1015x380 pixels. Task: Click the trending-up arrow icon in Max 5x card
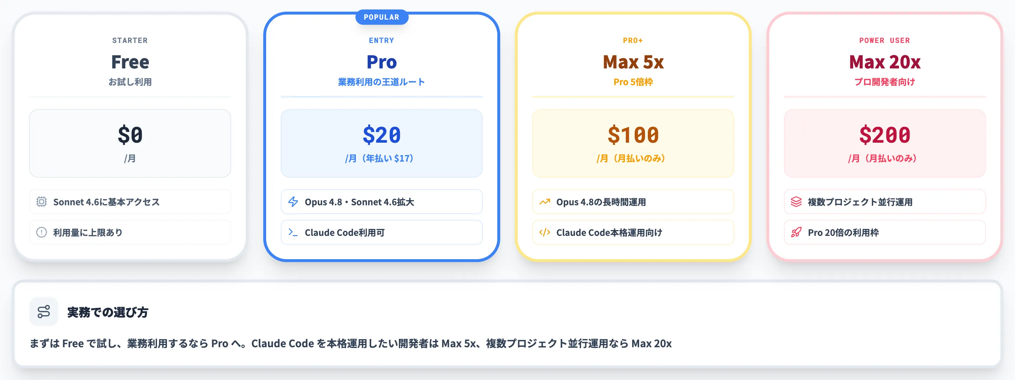click(x=545, y=202)
